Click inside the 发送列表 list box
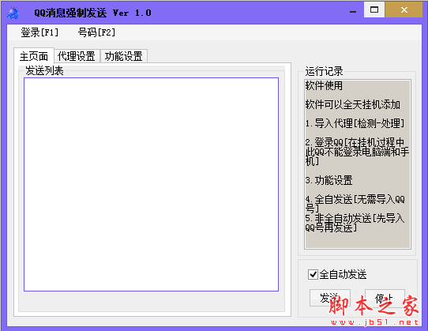Viewport: 428px width, 331px height. (151, 184)
